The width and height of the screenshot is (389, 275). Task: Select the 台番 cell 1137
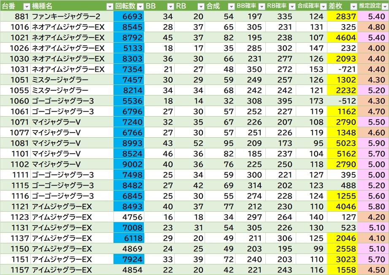[x=15, y=238]
